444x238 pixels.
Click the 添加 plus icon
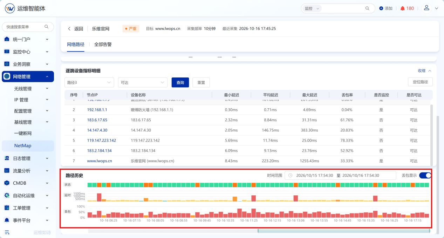coord(381,8)
